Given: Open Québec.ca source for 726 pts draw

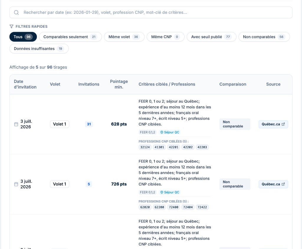Looking at the screenshot, I should tap(273, 184).
